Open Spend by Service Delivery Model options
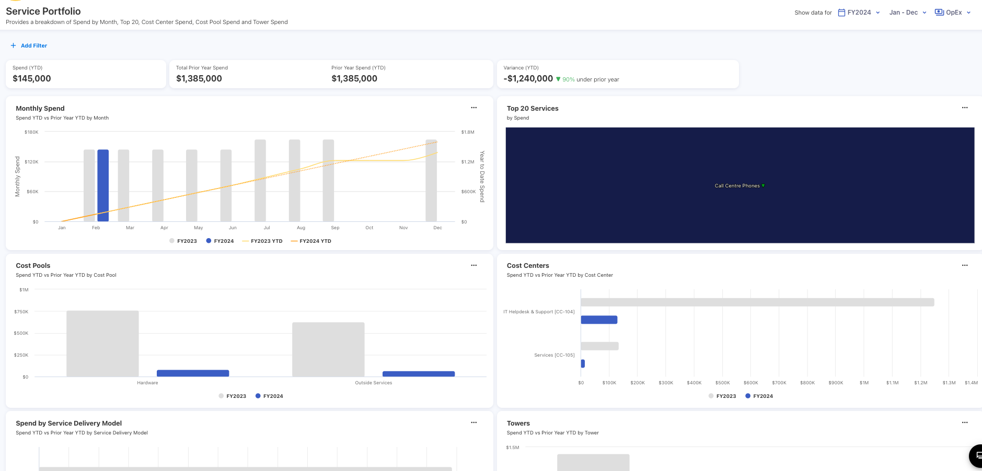The image size is (982, 471). [473, 422]
